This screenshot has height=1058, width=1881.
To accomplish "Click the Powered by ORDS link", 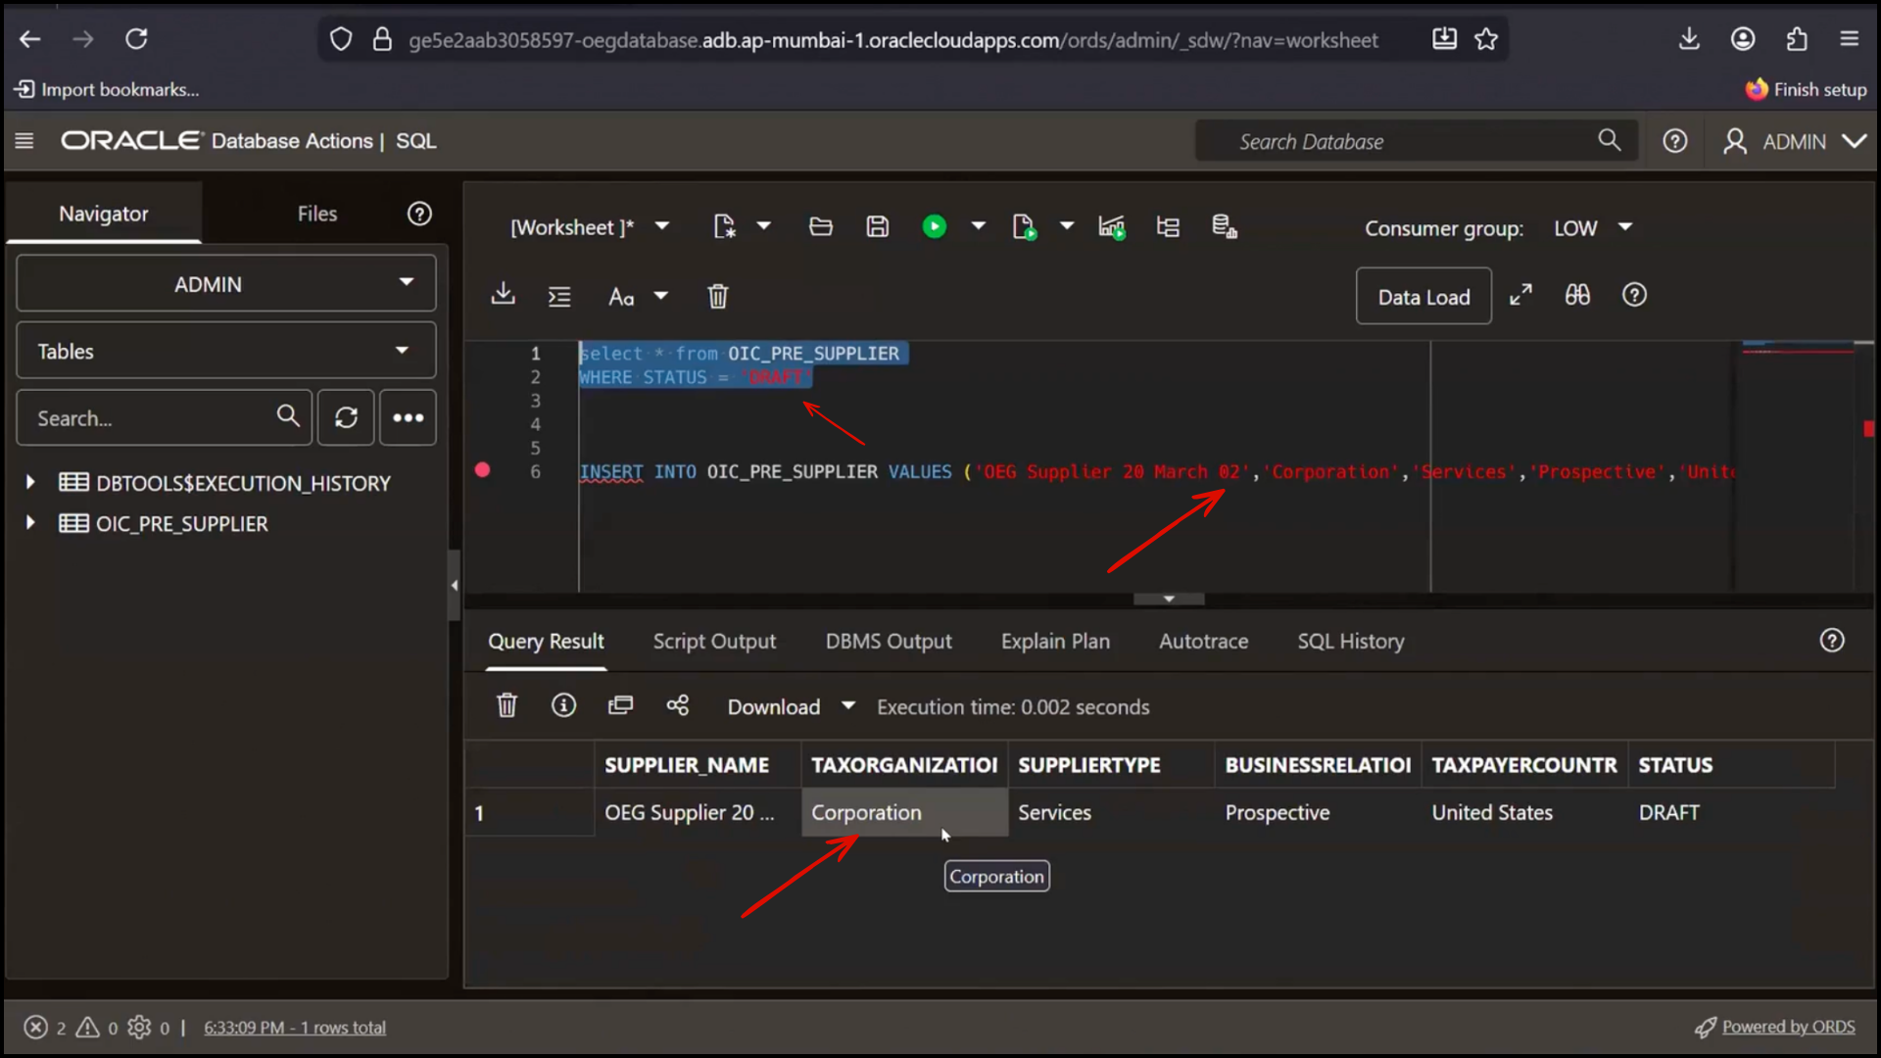I will pos(1788,1027).
